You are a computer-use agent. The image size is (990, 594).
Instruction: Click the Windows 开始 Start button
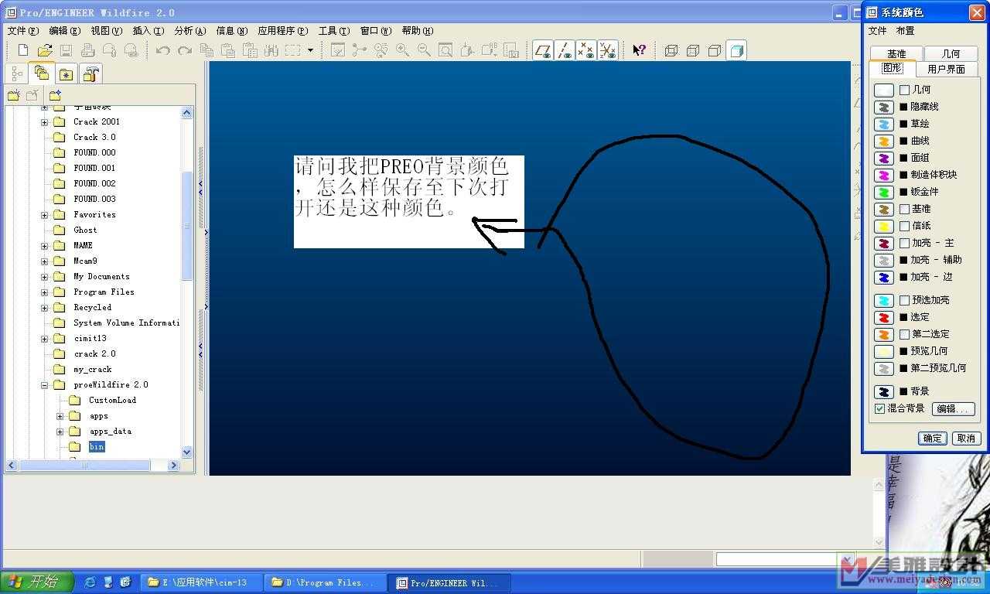tap(36, 582)
